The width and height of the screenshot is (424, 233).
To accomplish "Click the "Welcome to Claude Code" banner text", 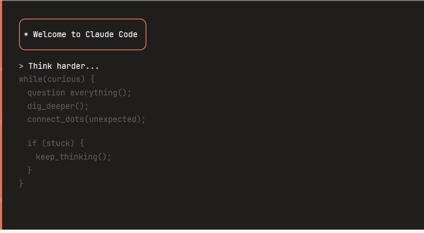I will [x=85, y=35].
